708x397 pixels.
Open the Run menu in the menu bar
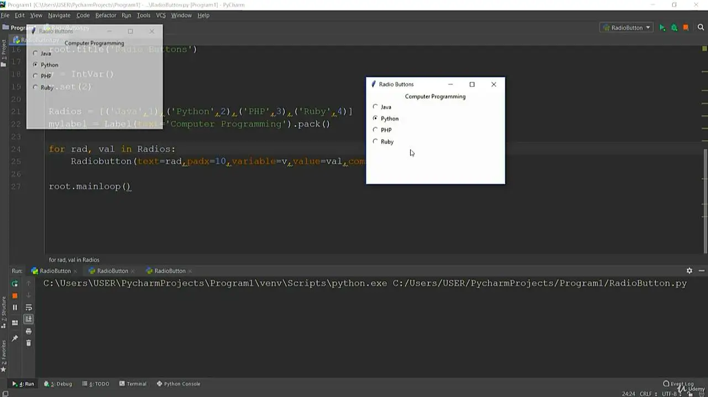click(x=127, y=15)
